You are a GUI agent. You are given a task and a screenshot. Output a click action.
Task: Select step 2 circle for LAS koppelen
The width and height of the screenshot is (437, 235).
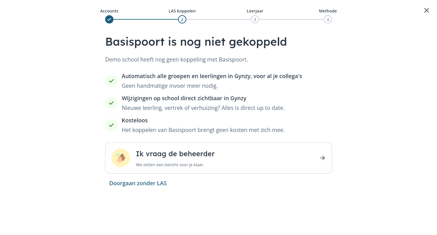pos(182,19)
